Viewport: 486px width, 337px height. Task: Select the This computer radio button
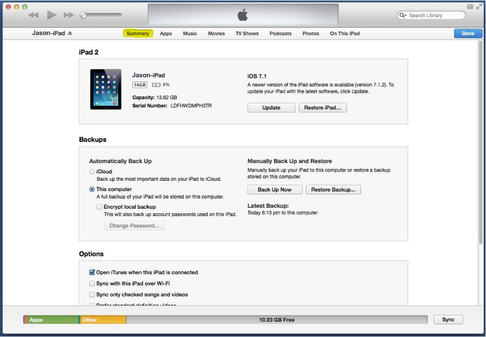[92, 189]
